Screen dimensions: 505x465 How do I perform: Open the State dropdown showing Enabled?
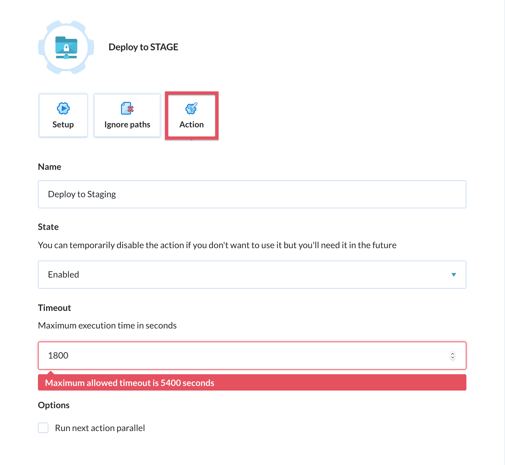252,275
